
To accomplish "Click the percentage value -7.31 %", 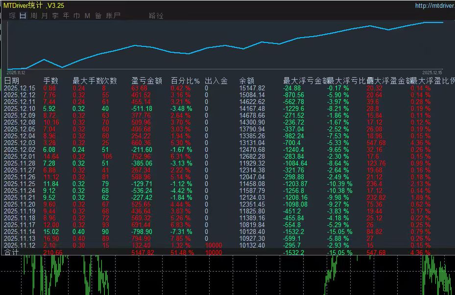I will coord(181,232).
